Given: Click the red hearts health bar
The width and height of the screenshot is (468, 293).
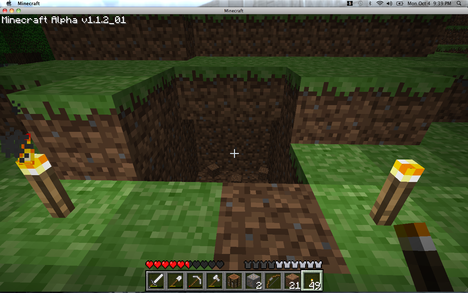Looking at the screenshot, I should pos(185,265).
